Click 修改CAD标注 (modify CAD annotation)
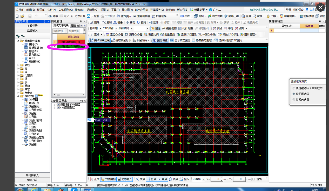This screenshot has height=191, width=329. point(229,34)
